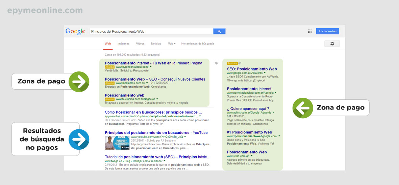Expand the arrow beside the epymeonline.com result URL

click(200, 116)
